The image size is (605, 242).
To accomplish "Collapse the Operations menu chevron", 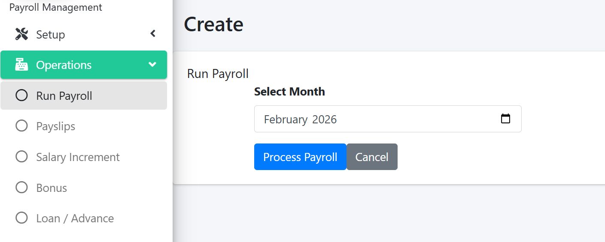I will pyautogui.click(x=152, y=65).
